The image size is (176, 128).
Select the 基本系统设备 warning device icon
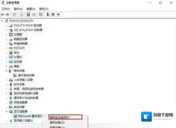[15, 75]
